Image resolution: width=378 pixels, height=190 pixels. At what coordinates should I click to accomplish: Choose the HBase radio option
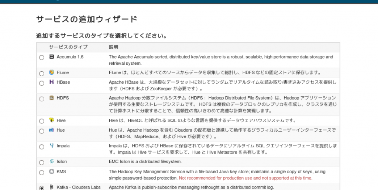click(x=42, y=83)
